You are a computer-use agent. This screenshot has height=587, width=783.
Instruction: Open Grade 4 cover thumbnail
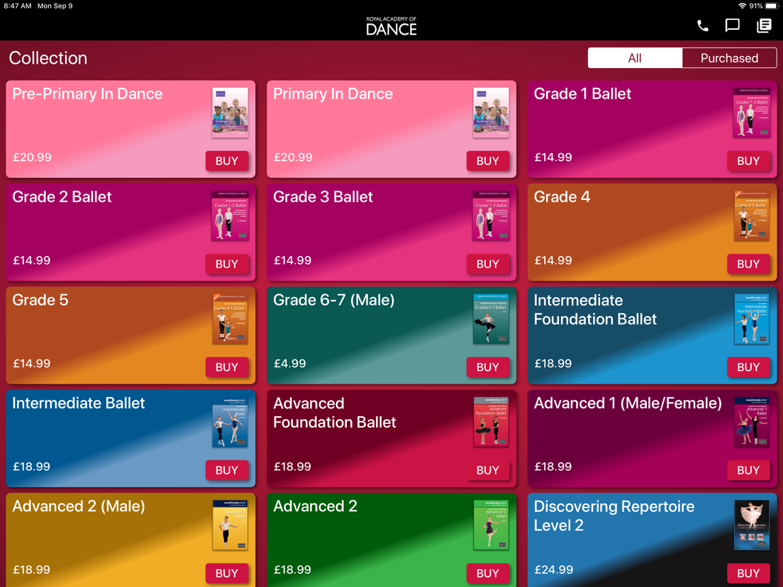(752, 216)
